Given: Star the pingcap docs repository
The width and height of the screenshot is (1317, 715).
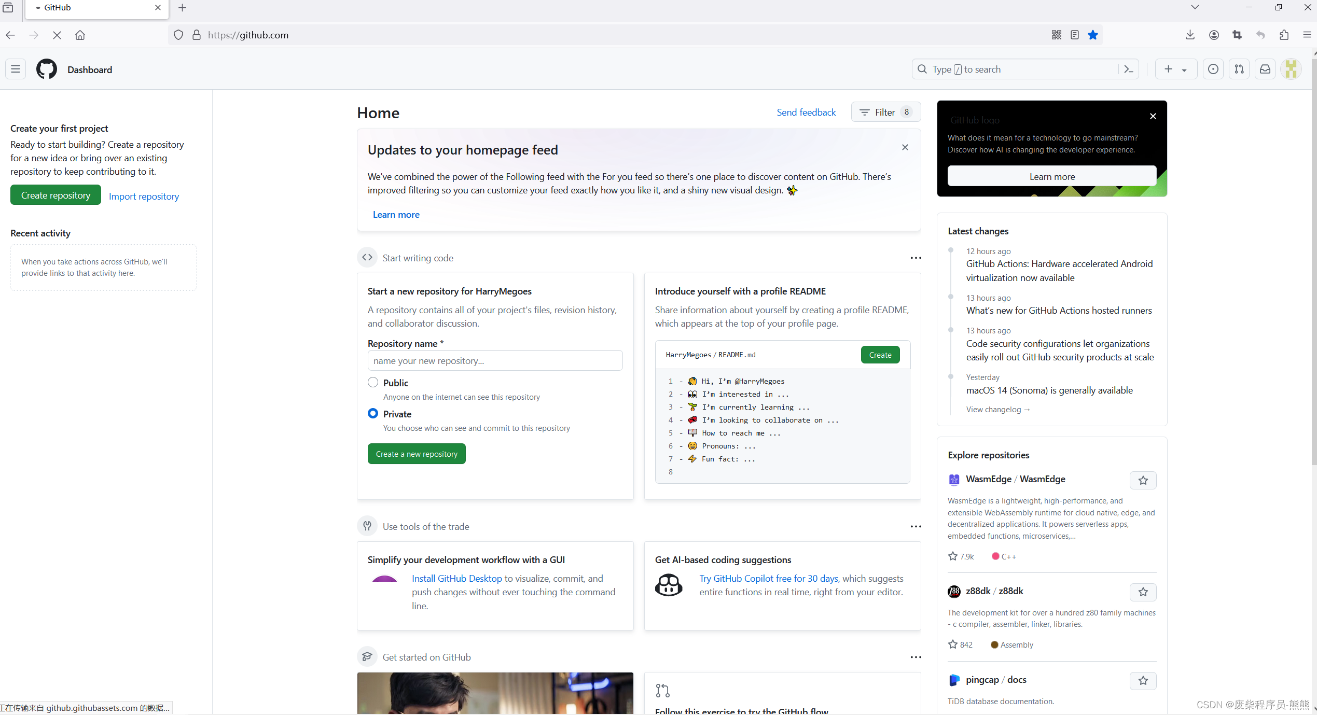Looking at the screenshot, I should [1143, 681].
